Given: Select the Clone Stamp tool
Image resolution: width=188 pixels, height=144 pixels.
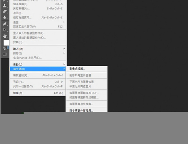Looking at the screenshot, I should point(5,5).
